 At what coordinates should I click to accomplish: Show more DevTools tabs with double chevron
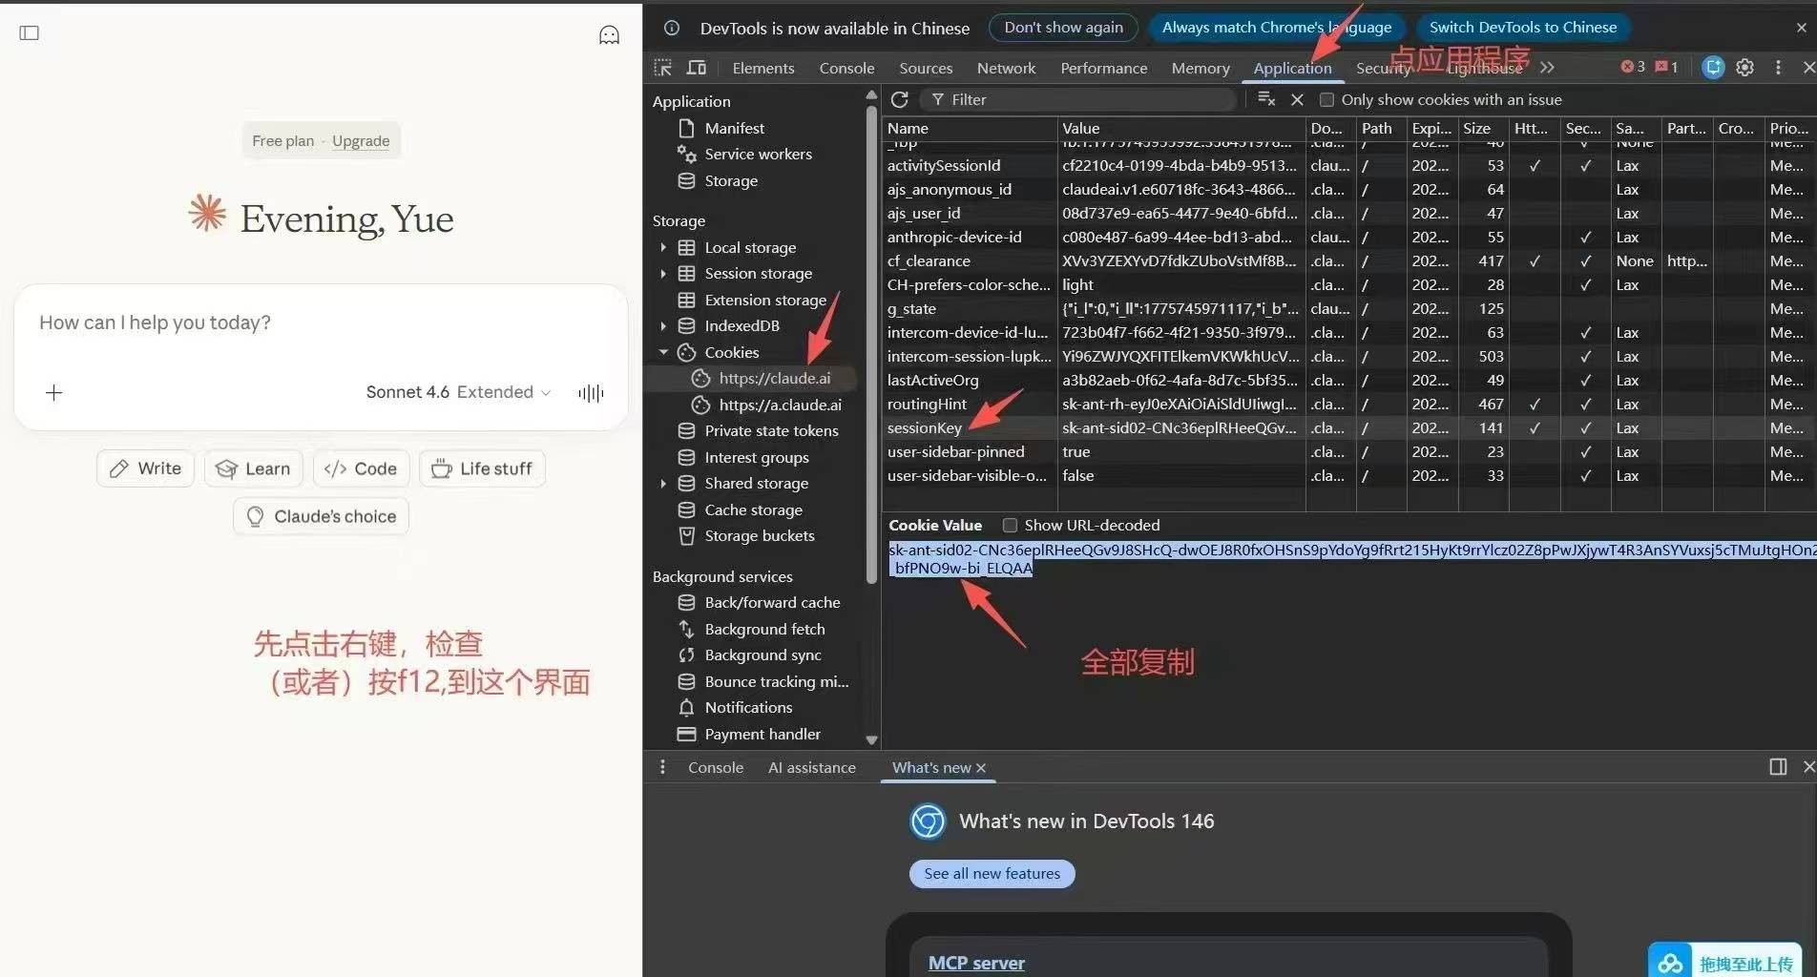(x=1547, y=68)
